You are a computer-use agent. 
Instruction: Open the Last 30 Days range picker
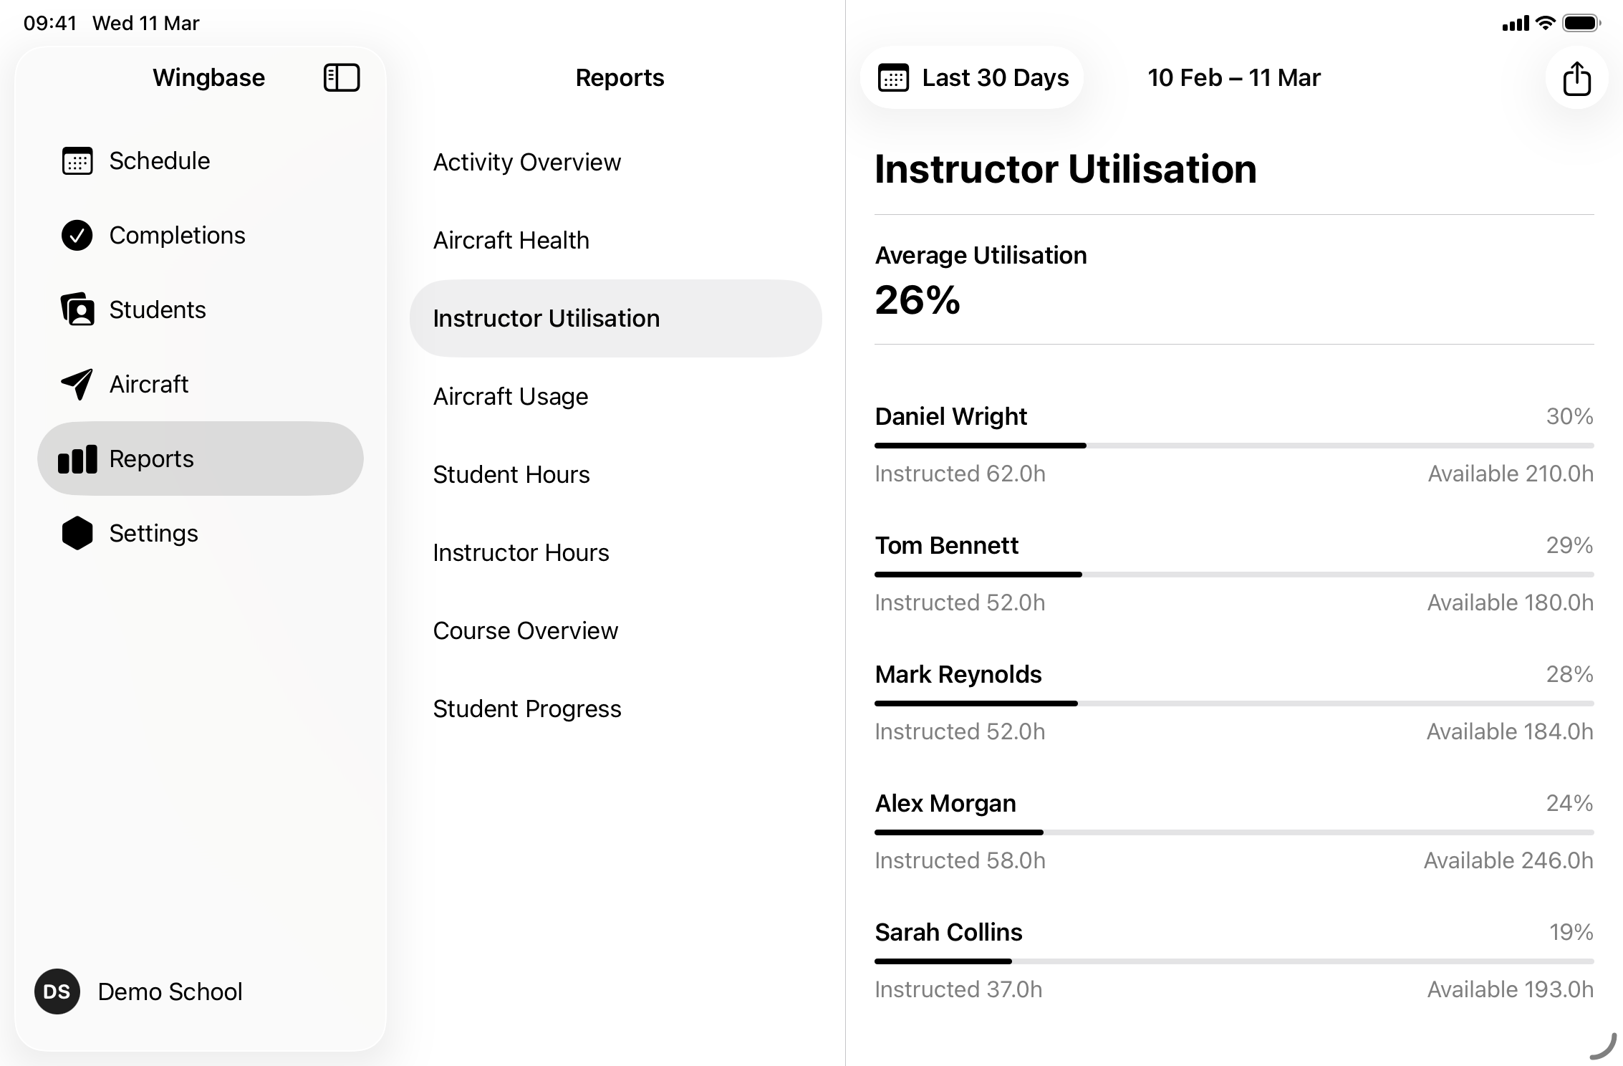[x=972, y=77]
